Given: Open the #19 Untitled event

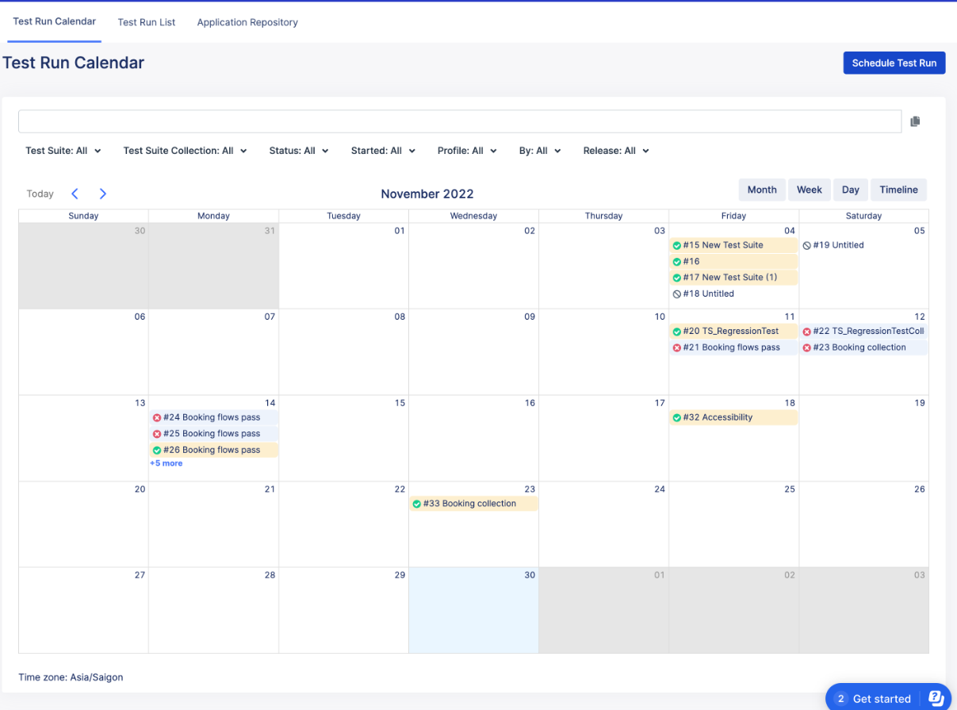Looking at the screenshot, I should pyautogui.click(x=863, y=245).
